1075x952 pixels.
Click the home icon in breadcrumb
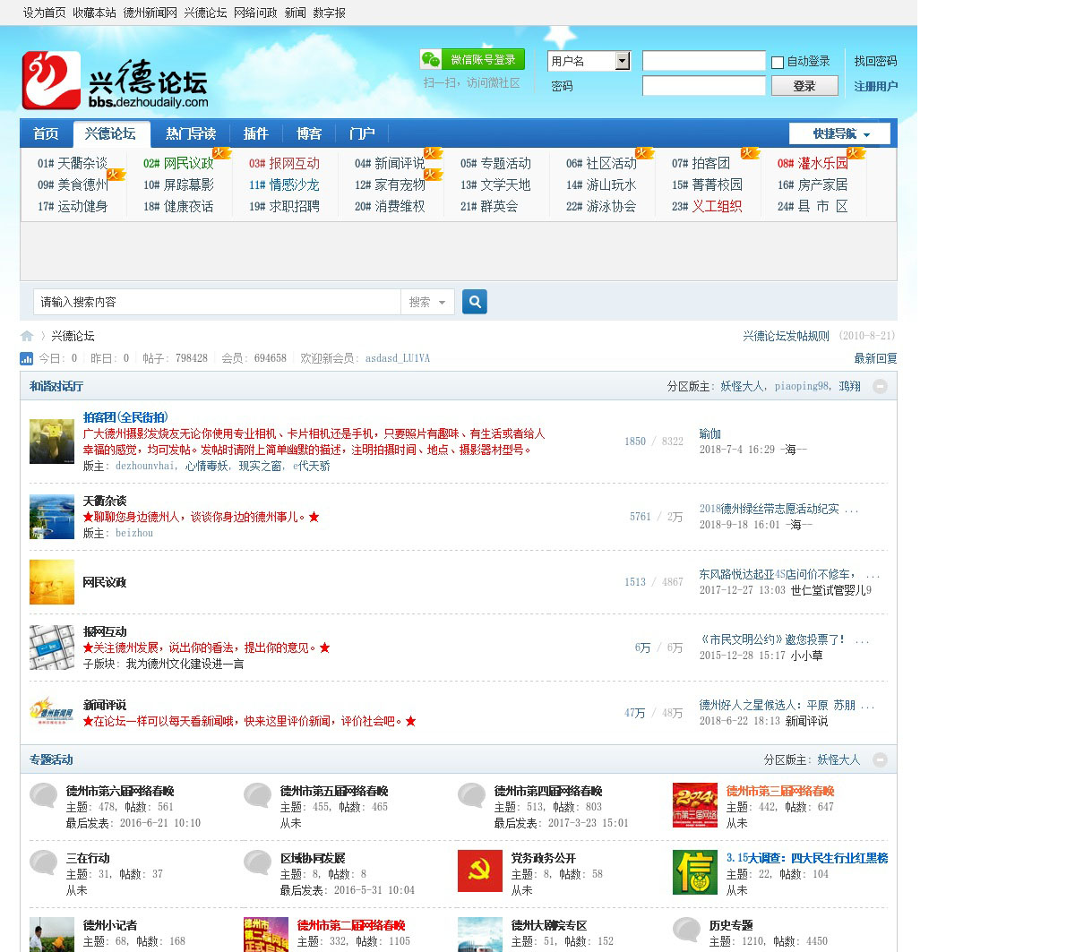[x=27, y=336]
